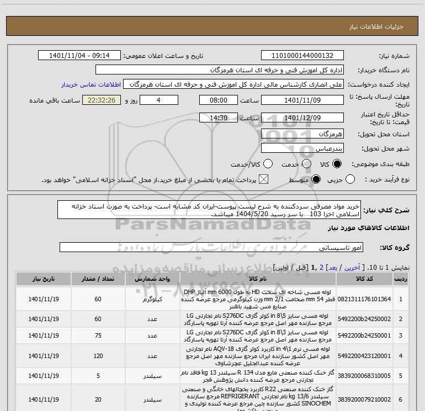Click the announcement date field 1401/11/04 - 09:14

(79, 56)
